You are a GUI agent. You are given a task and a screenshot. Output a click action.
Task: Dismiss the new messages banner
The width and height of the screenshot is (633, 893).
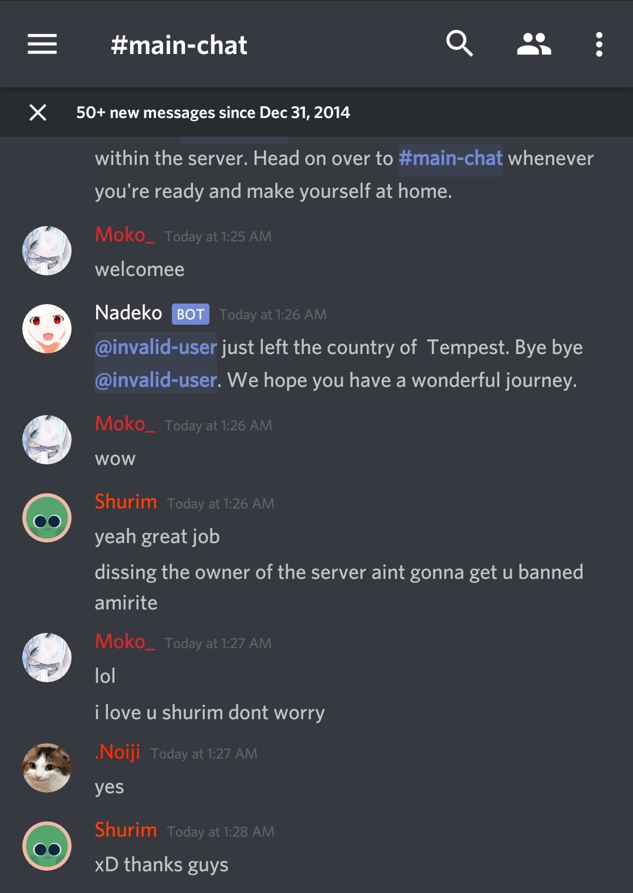pyautogui.click(x=38, y=112)
